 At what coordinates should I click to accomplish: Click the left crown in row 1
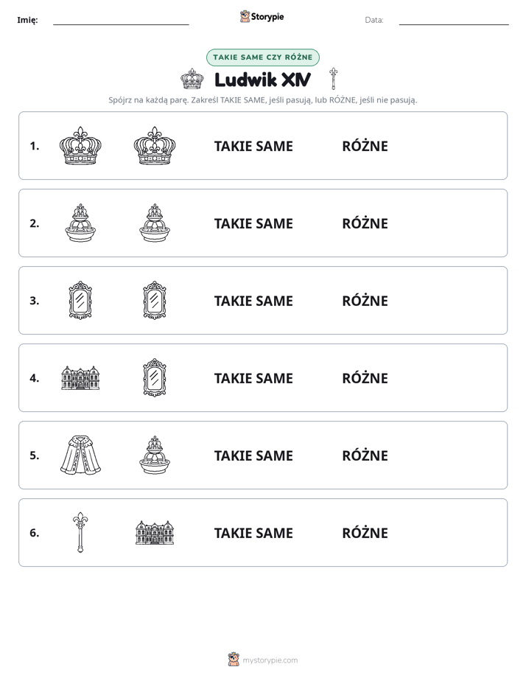(80, 146)
